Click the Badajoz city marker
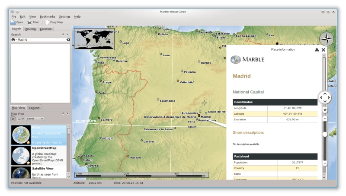 click(128, 156)
